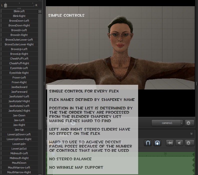Select the MouthNarrow-Right flex control

19,172
